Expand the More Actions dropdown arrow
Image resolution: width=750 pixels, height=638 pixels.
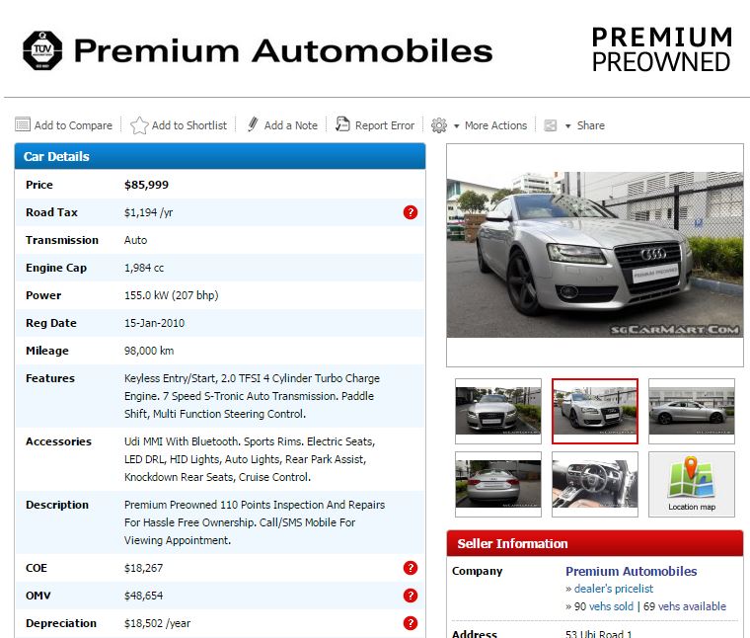click(x=457, y=126)
